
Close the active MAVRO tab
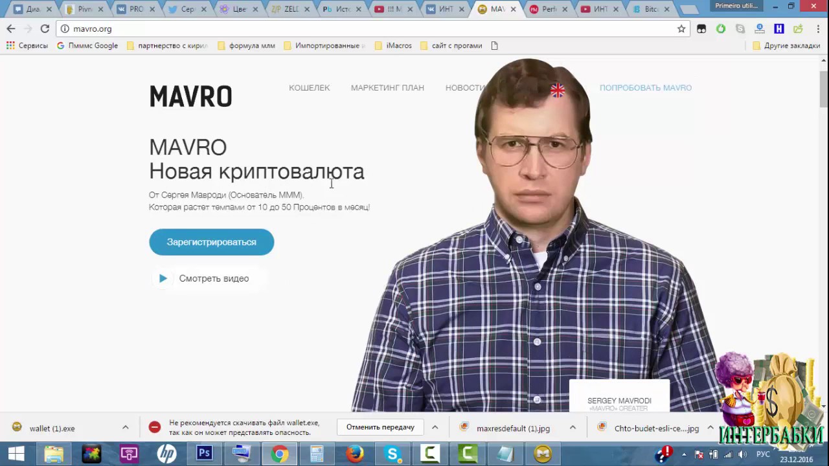pos(514,9)
